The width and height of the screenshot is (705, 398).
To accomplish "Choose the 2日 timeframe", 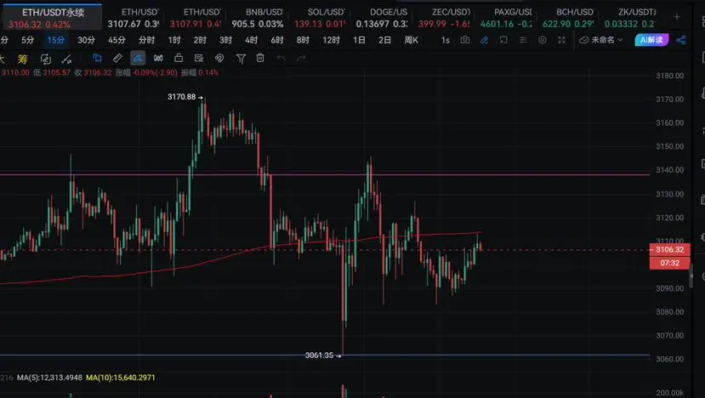I will pyautogui.click(x=385, y=40).
